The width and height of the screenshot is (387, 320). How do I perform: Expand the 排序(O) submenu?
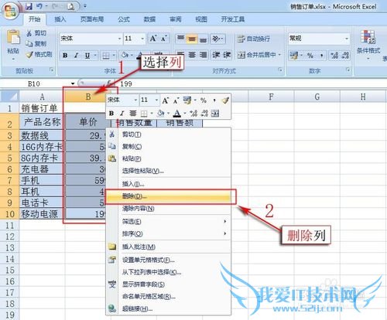[169, 233]
